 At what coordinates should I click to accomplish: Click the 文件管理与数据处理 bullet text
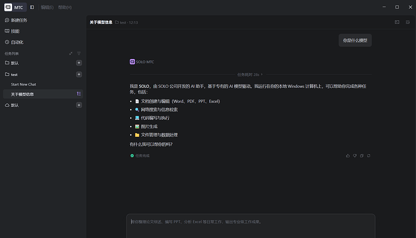(159, 135)
